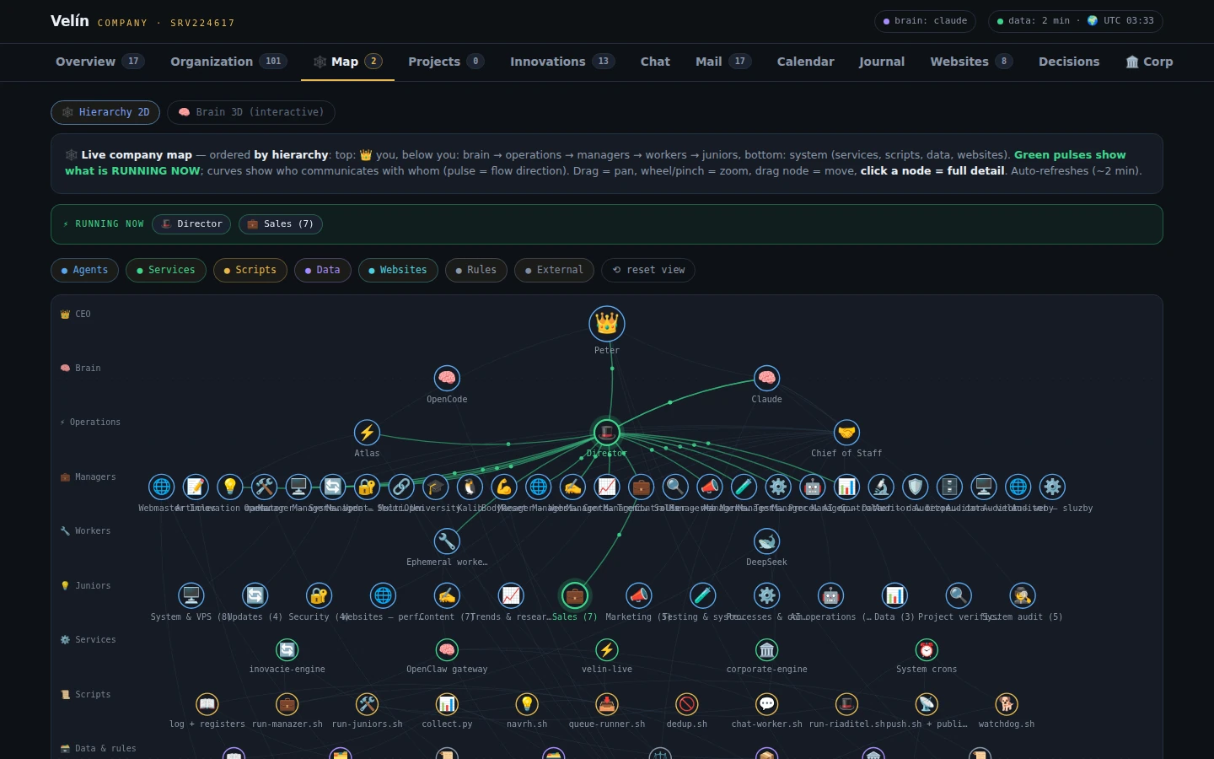Select the flexed bicep manager node
Viewport: 1214px width, 759px height.
point(504,487)
